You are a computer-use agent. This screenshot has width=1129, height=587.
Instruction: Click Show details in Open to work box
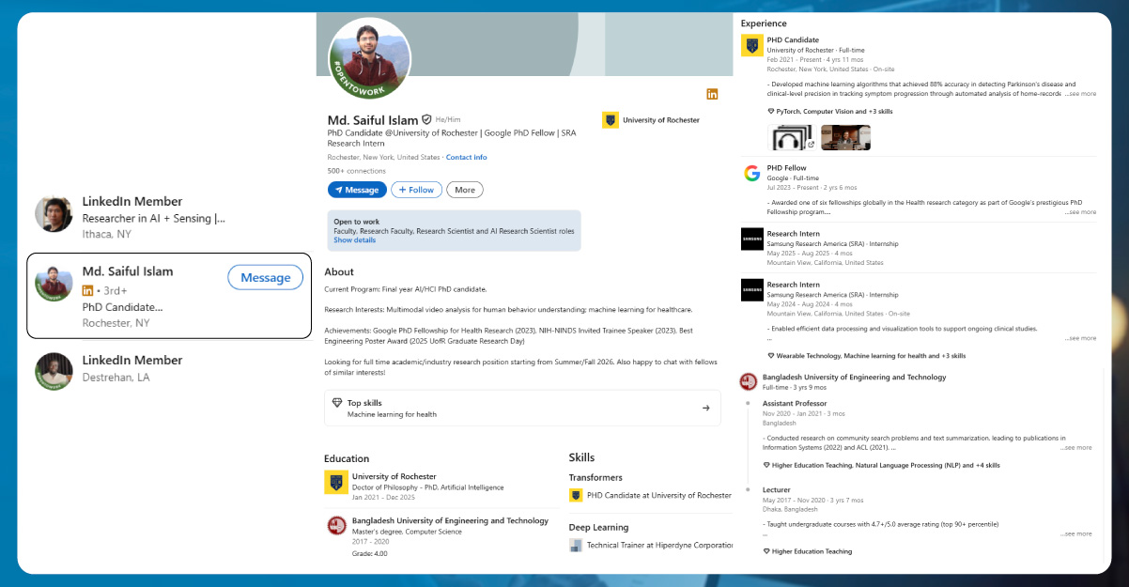(354, 240)
